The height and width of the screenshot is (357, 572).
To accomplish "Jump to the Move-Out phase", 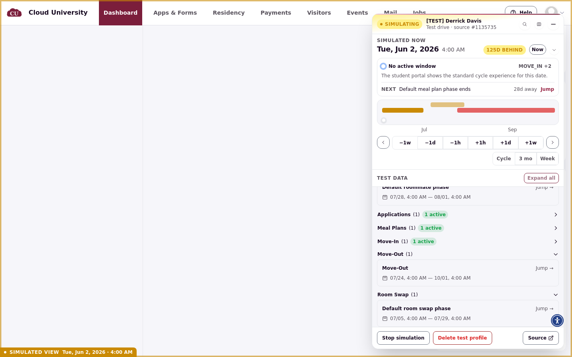I will [544, 268].
